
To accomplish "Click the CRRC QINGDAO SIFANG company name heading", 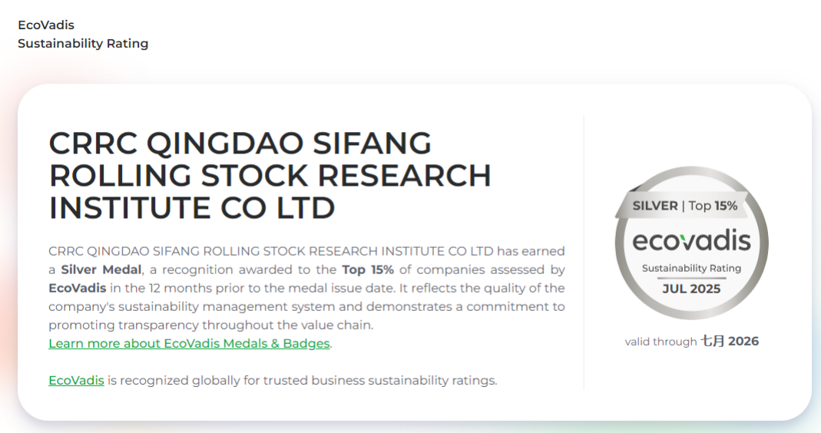I will coord(240,144).
